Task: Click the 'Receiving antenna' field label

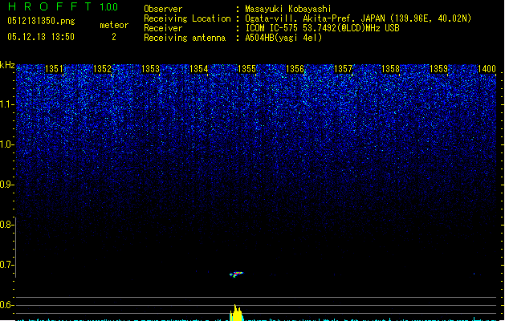Action: [185, 38]
